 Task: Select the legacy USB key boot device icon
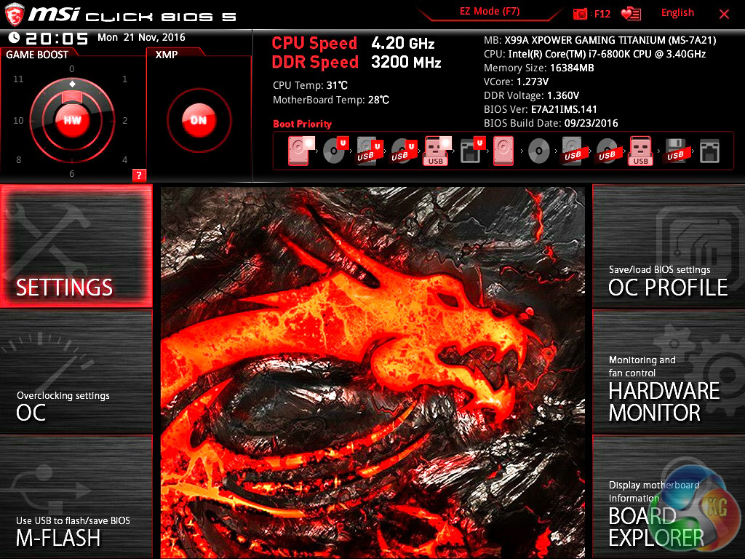click(x=640, y=151)
